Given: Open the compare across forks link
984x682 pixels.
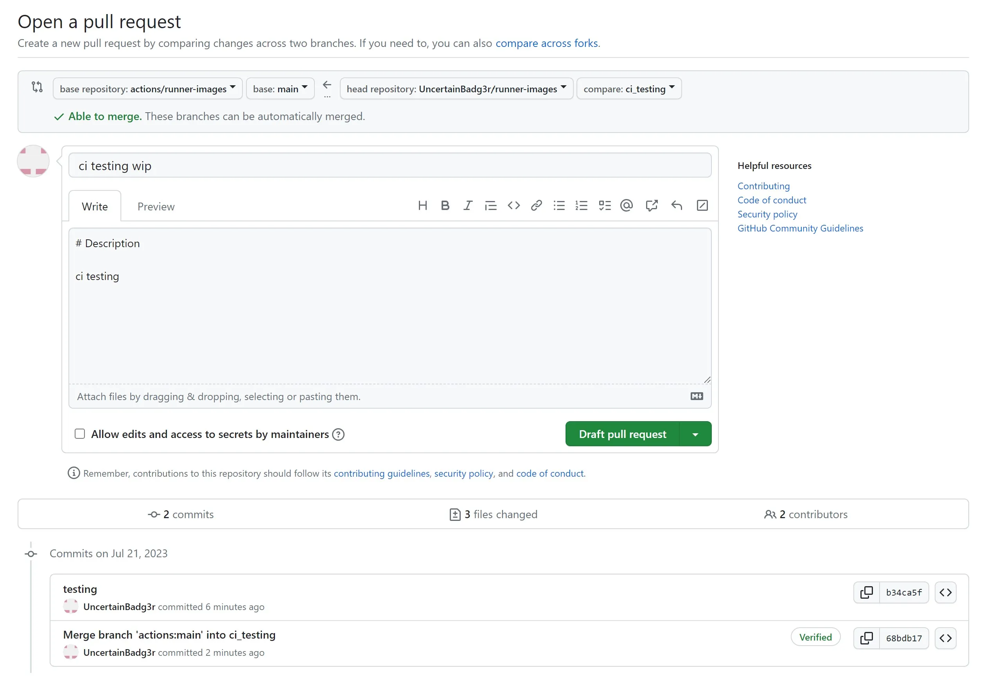Looking at the screenshot, I should [x=546, y=43].
